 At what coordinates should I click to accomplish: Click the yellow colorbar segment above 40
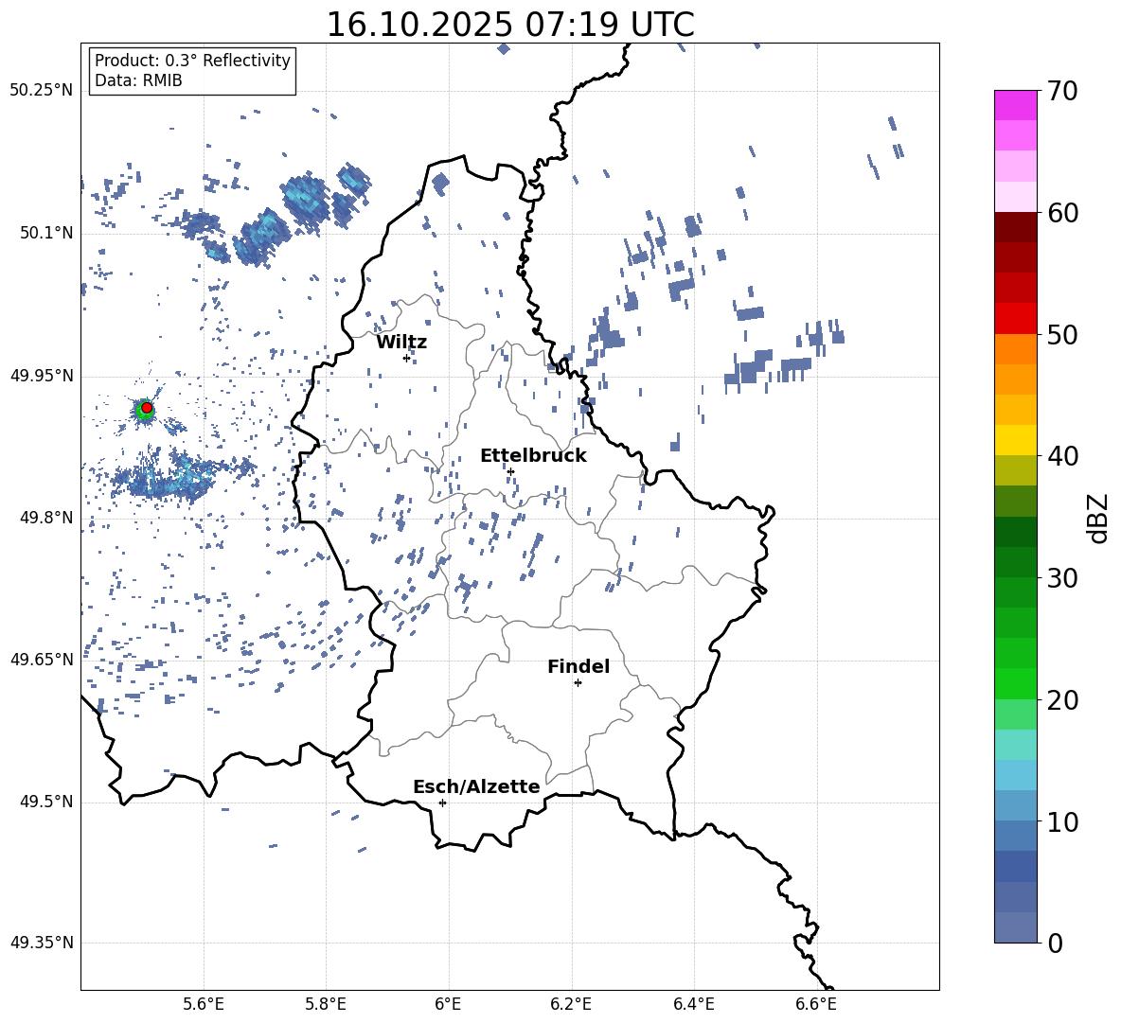(1015, 440)
